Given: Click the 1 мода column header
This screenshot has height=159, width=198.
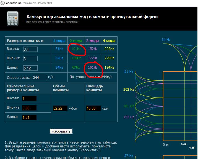Looking at the screenshot, I should (59, 41).
